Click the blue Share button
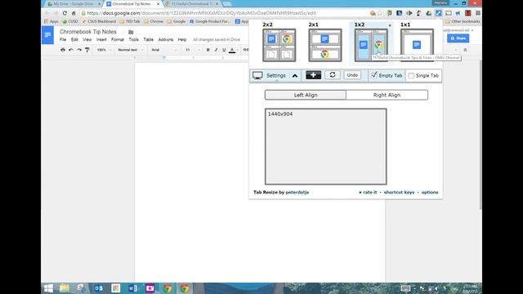Screen dimensions: 523x294 pyautogui.click(x=458, y=38)
